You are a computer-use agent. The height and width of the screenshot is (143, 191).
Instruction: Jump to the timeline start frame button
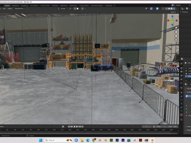(69, 127)
